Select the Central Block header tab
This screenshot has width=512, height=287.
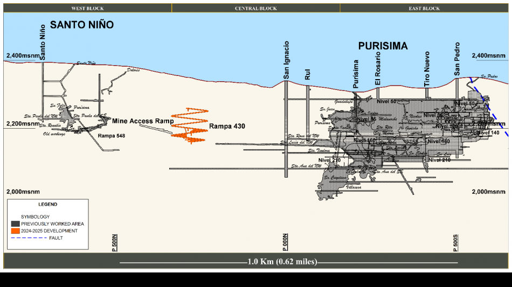(255, 8)
